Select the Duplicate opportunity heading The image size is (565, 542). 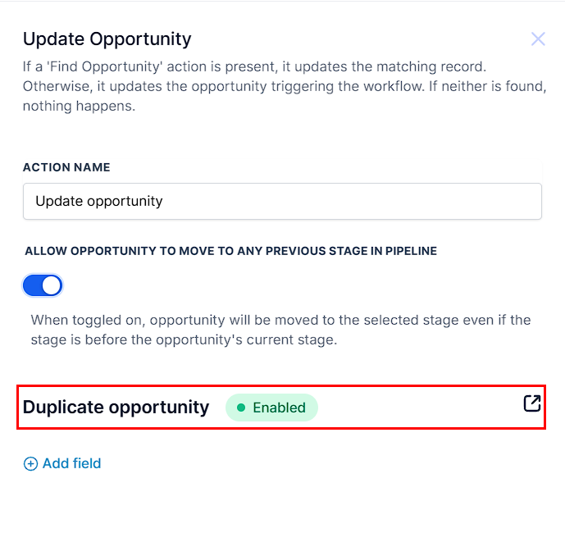click(116, 408)
